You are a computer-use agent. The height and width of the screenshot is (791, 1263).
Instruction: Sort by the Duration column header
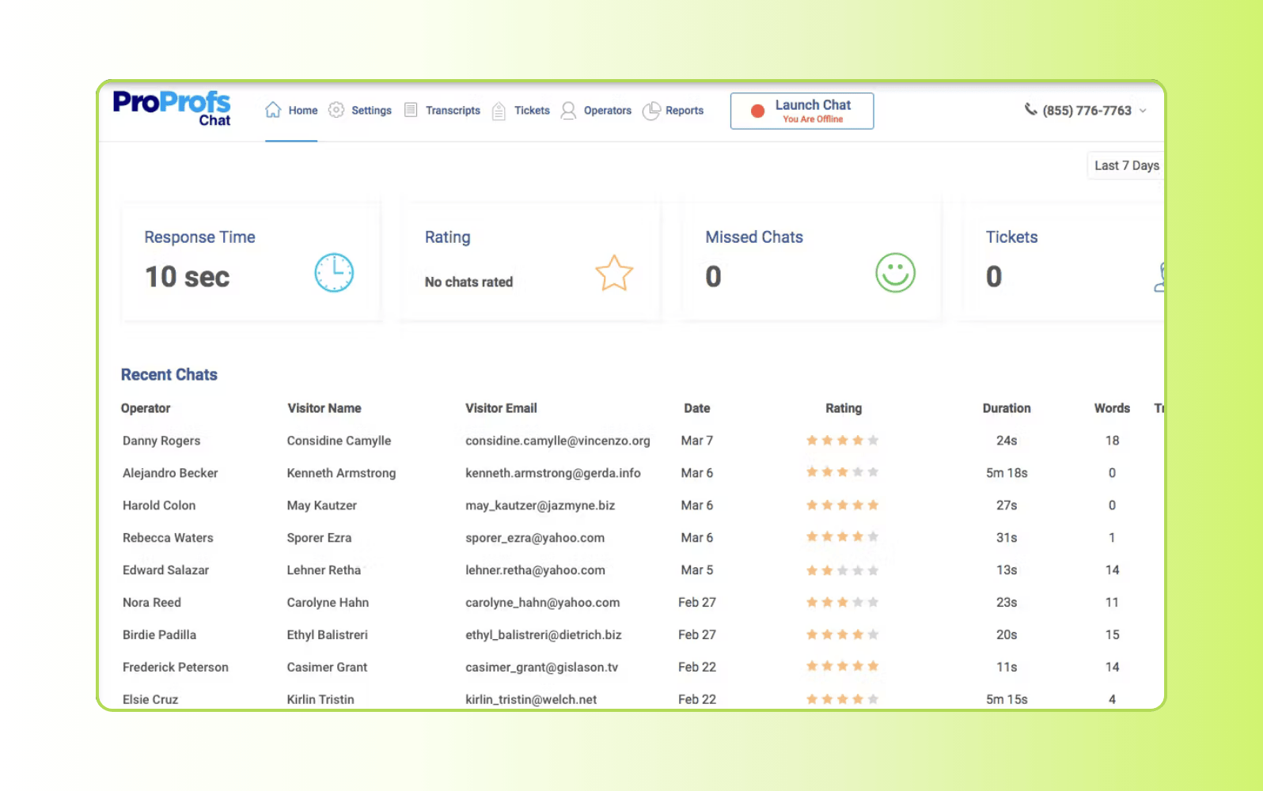point(1007,408)
